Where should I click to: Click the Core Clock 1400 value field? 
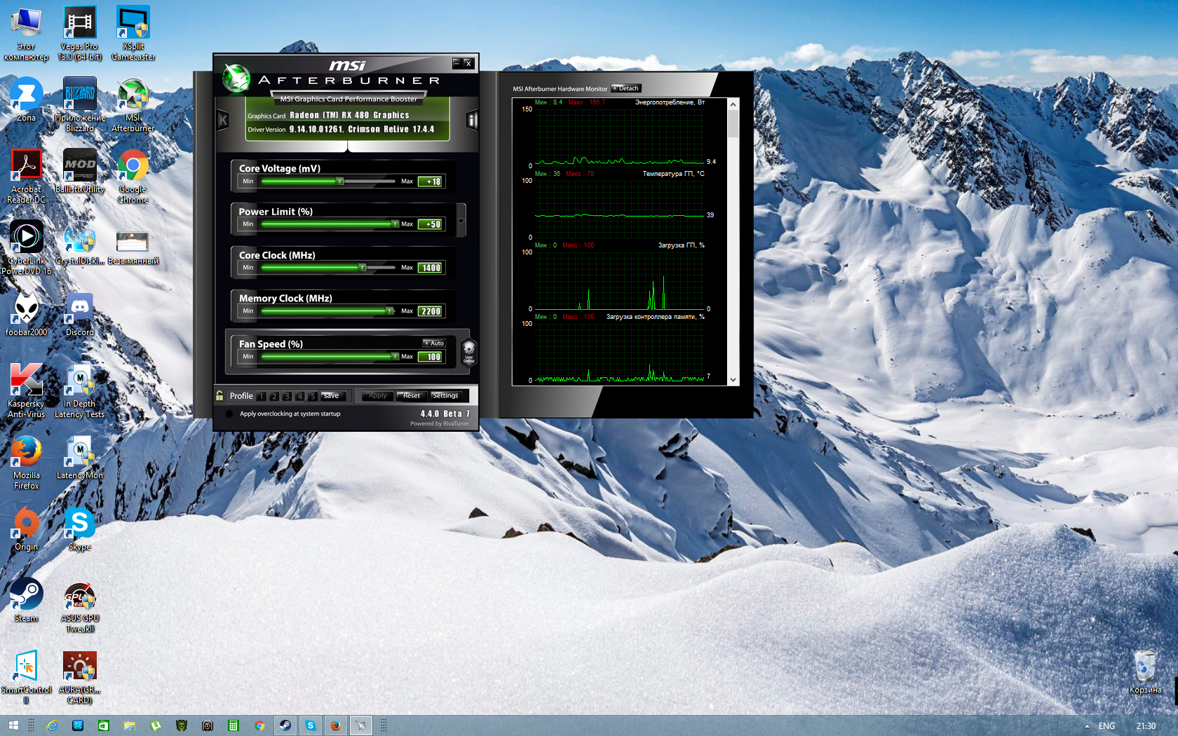pyautogui.click(x=430, y=268)
